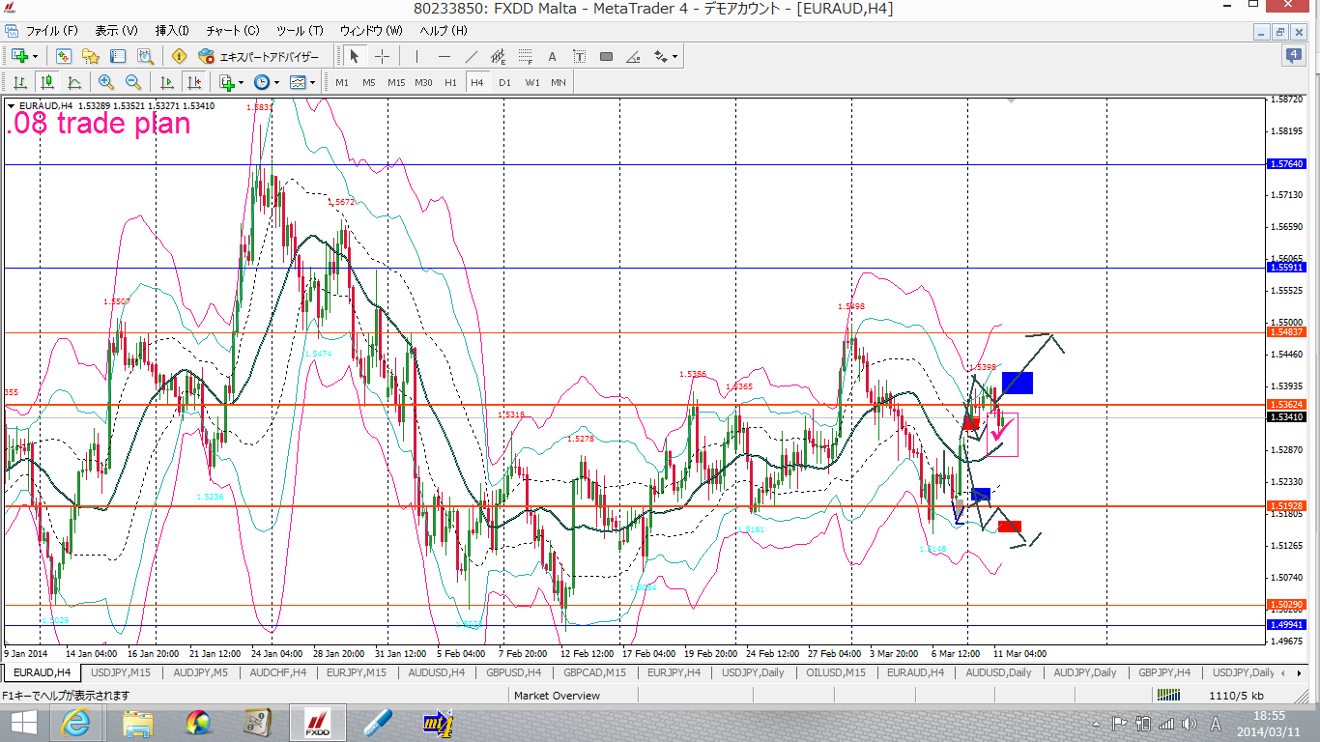
Task: Switch timeframe to M5
Action: pyautogui.click(x=369, y=82)
